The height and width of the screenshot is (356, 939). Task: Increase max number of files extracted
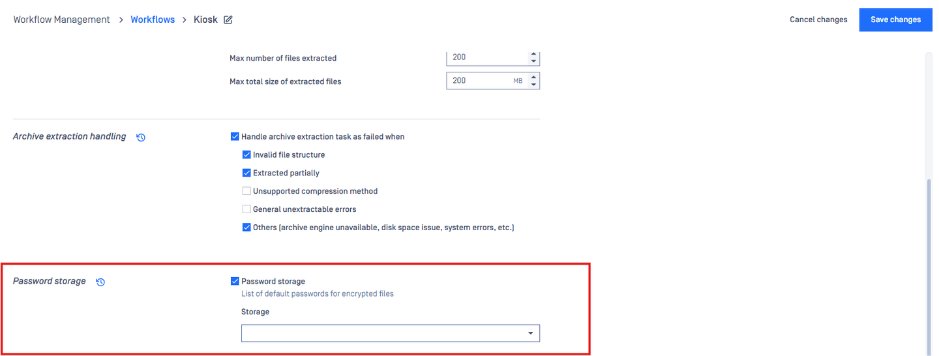(533, 54)
